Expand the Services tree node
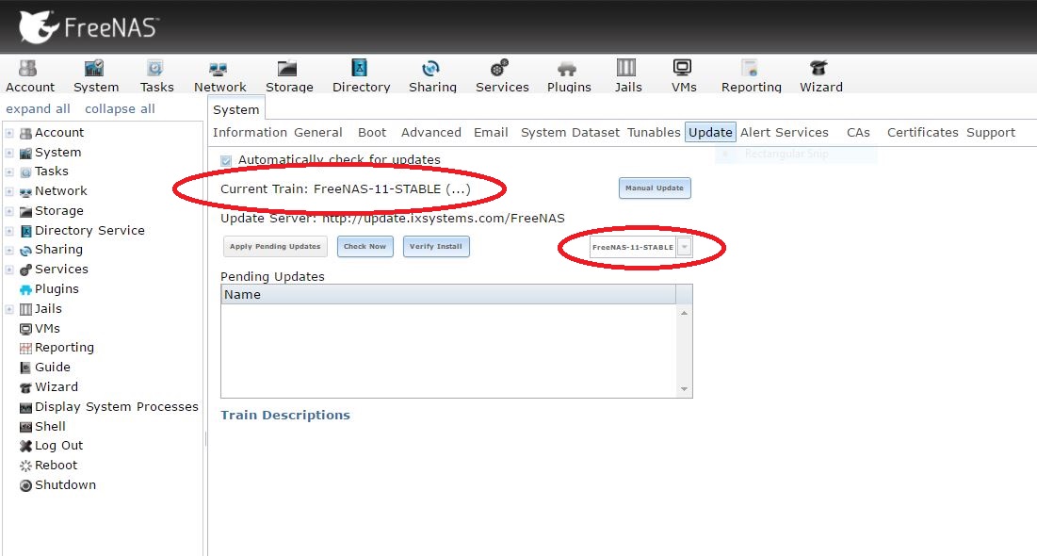The height and width of the screenshot is (556, 1037). [9, 270]
